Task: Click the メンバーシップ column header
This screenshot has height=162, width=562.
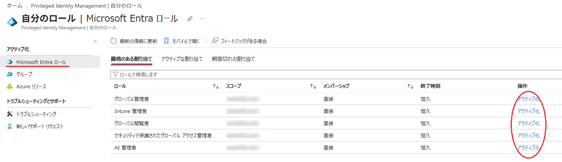Action: [336, 86]
